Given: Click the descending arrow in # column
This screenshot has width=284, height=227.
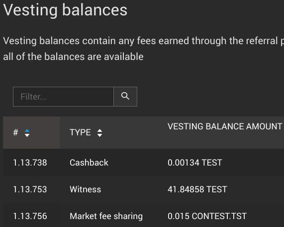Looking at the screenshot, I should click(x=27, y=135).
